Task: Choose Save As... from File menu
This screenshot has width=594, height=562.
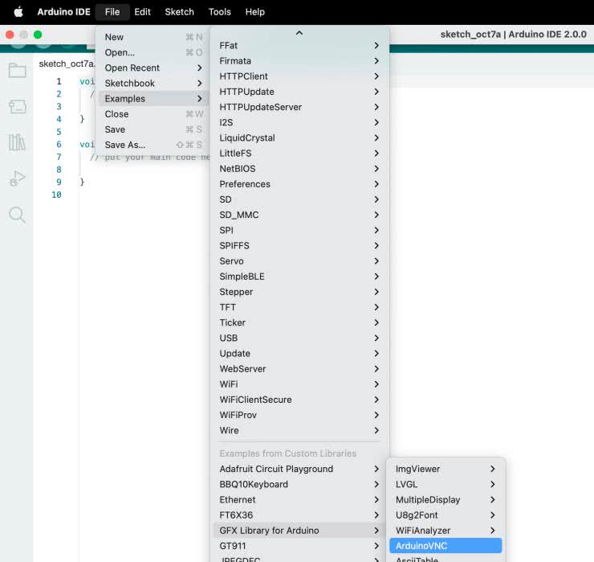Action: pos(125,145)
